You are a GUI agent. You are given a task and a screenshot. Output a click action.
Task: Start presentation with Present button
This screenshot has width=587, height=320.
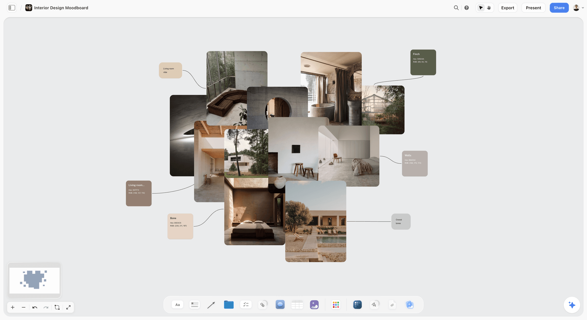[533, 8]
